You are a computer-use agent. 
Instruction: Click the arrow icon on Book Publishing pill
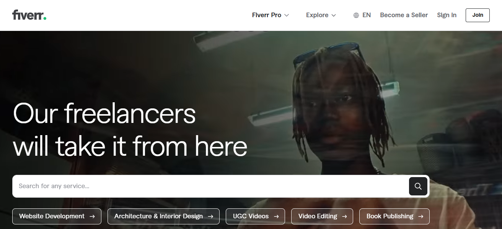[x=421, y=216]
